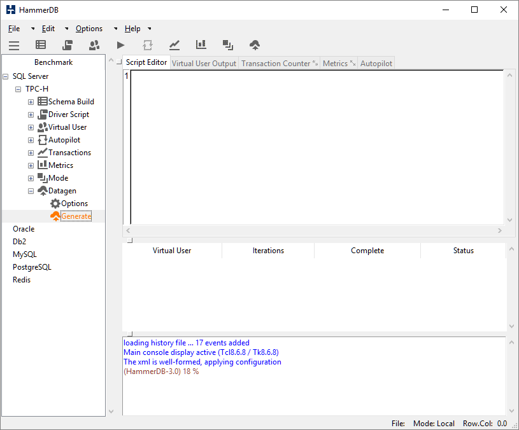Switch to the Transaction Counter tab

pos(280,63)
